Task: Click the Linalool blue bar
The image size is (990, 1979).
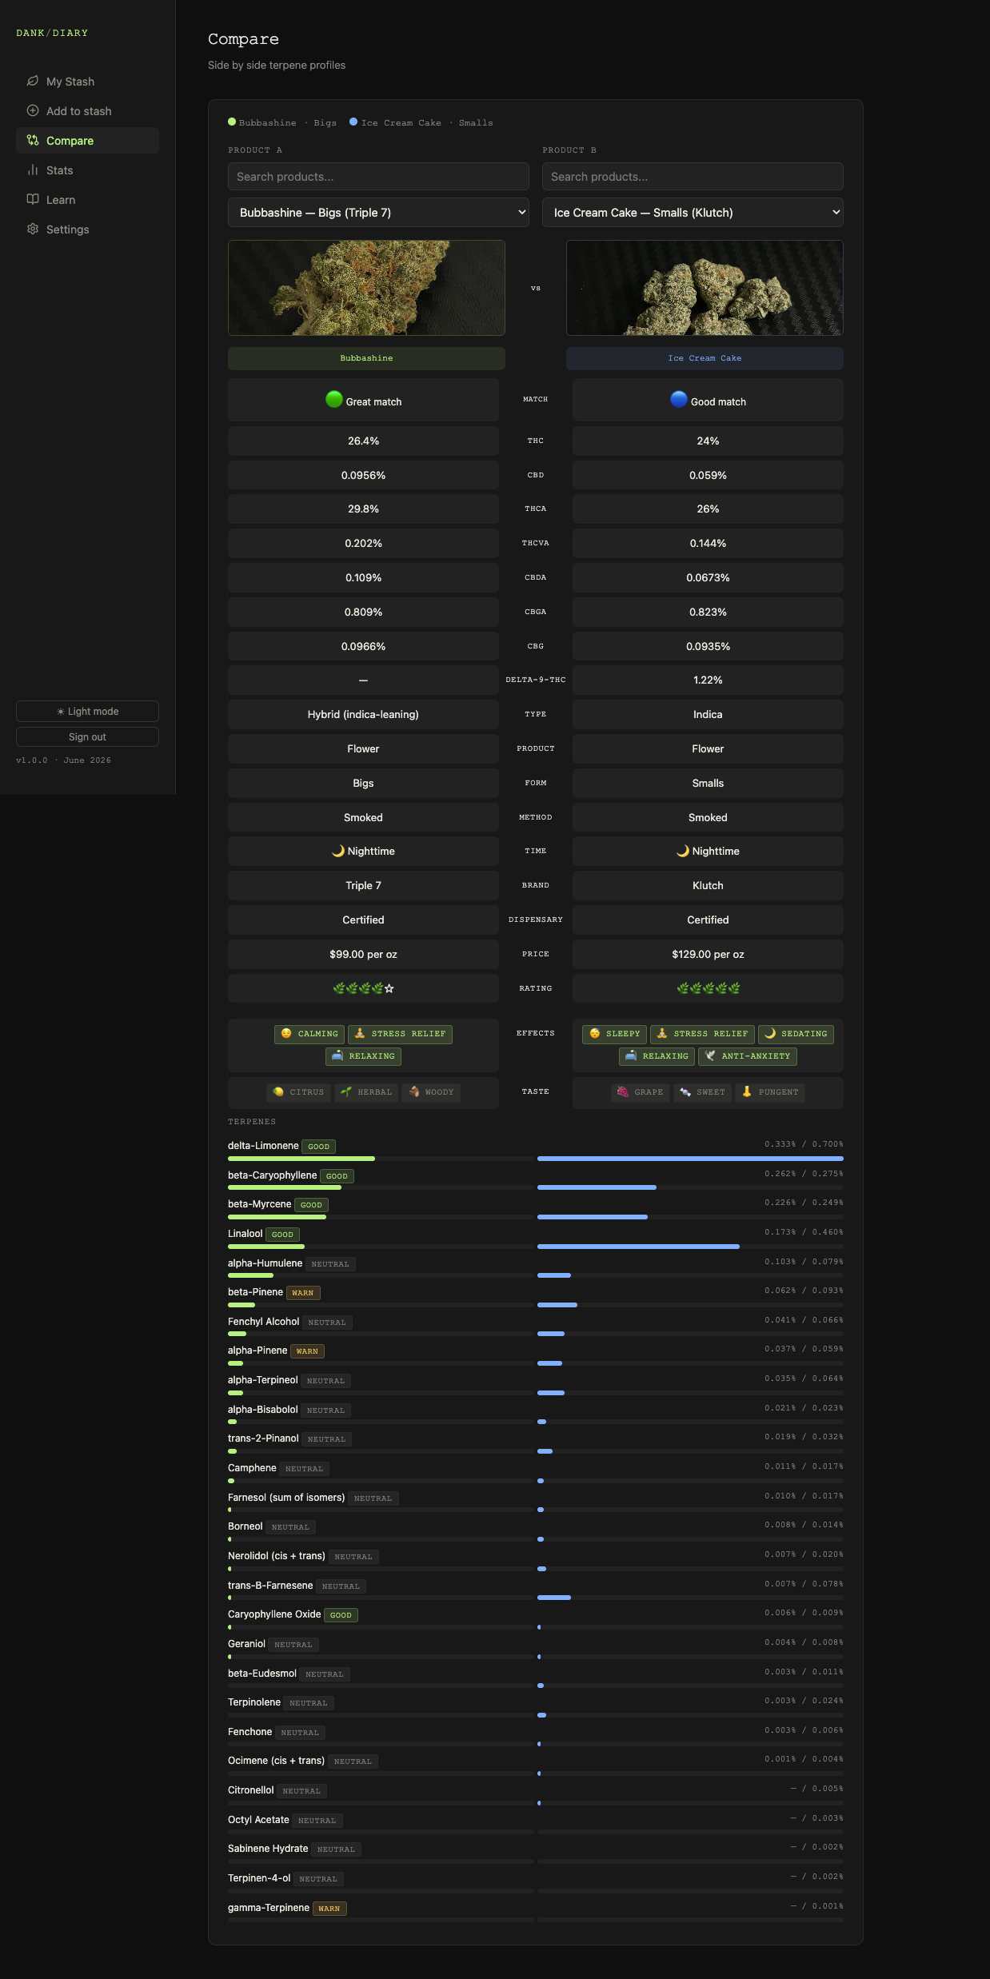Action: click(x=638, y=1246)
